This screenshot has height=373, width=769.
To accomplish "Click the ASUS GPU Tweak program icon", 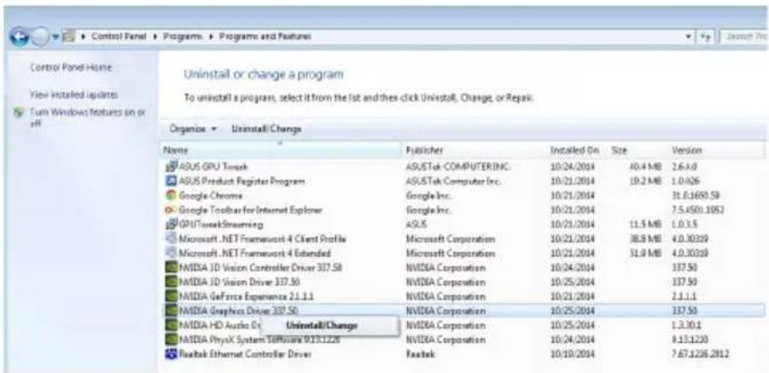I will point(171,166).
